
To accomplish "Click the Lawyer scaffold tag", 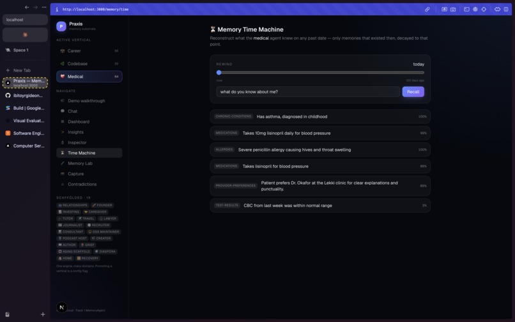I will pyautogui.click(x=108, y=218).
